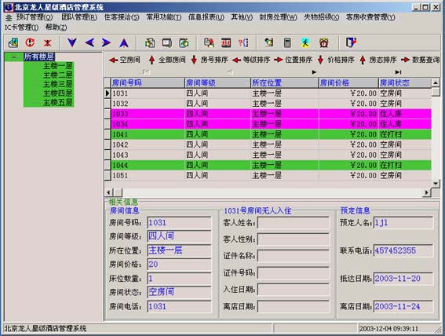Open the 信息报表 menu
The width and height of the screenshot is (445, 336).
(x=206, y=17)
